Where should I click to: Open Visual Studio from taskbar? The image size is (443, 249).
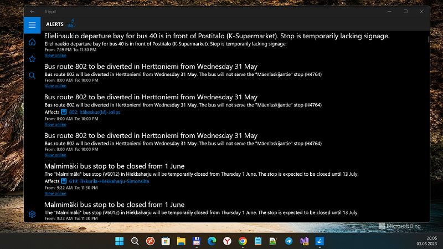point(304,241)
